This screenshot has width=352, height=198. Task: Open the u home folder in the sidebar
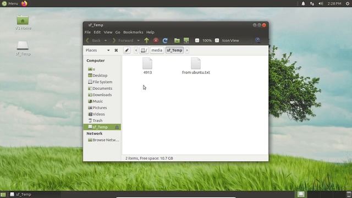tap(102, 69)
